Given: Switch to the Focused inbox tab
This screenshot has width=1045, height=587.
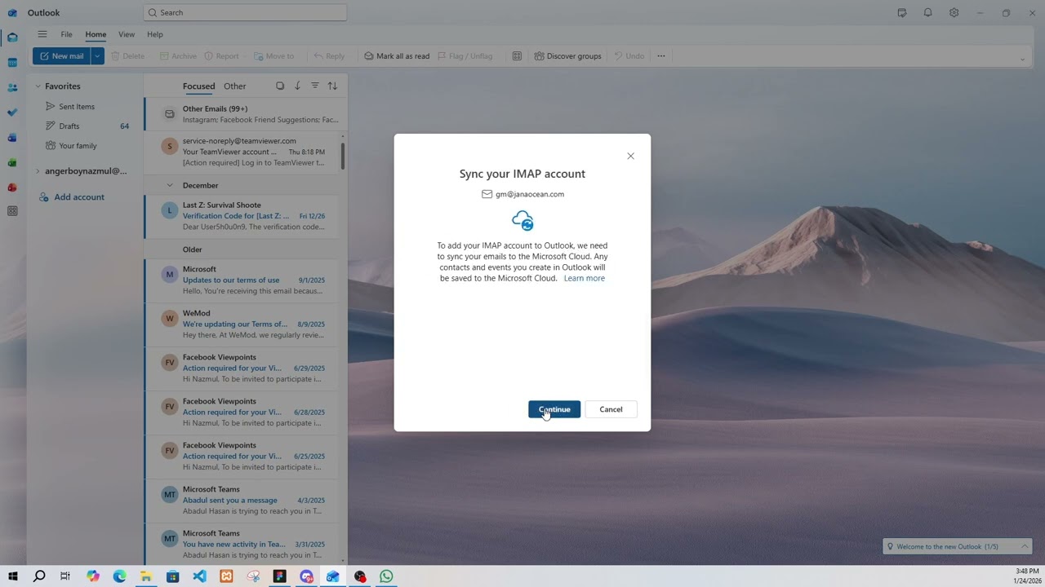Looking at the screenshot, I should click(198, 86).
